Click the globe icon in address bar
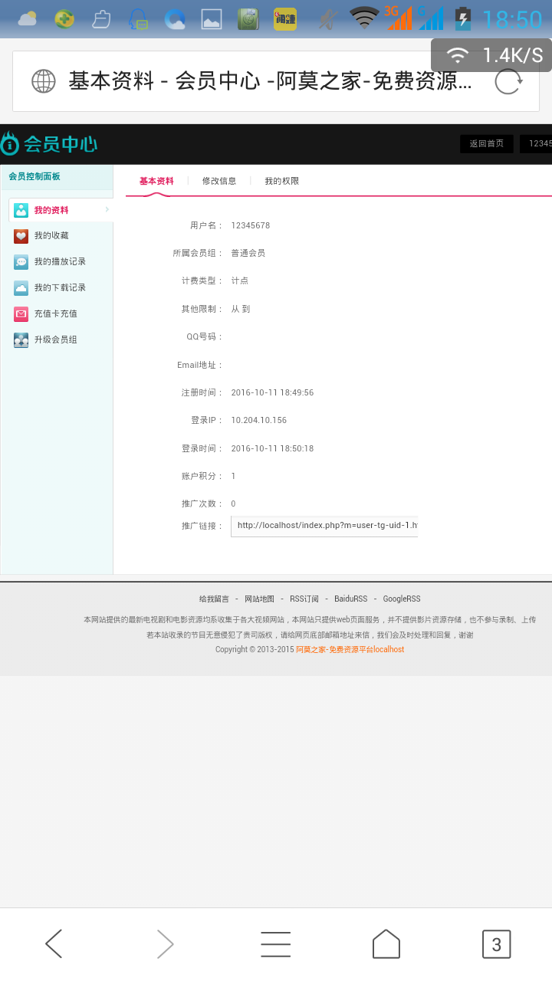Viewport: 552px width, 981px height. tap(43, 81)
